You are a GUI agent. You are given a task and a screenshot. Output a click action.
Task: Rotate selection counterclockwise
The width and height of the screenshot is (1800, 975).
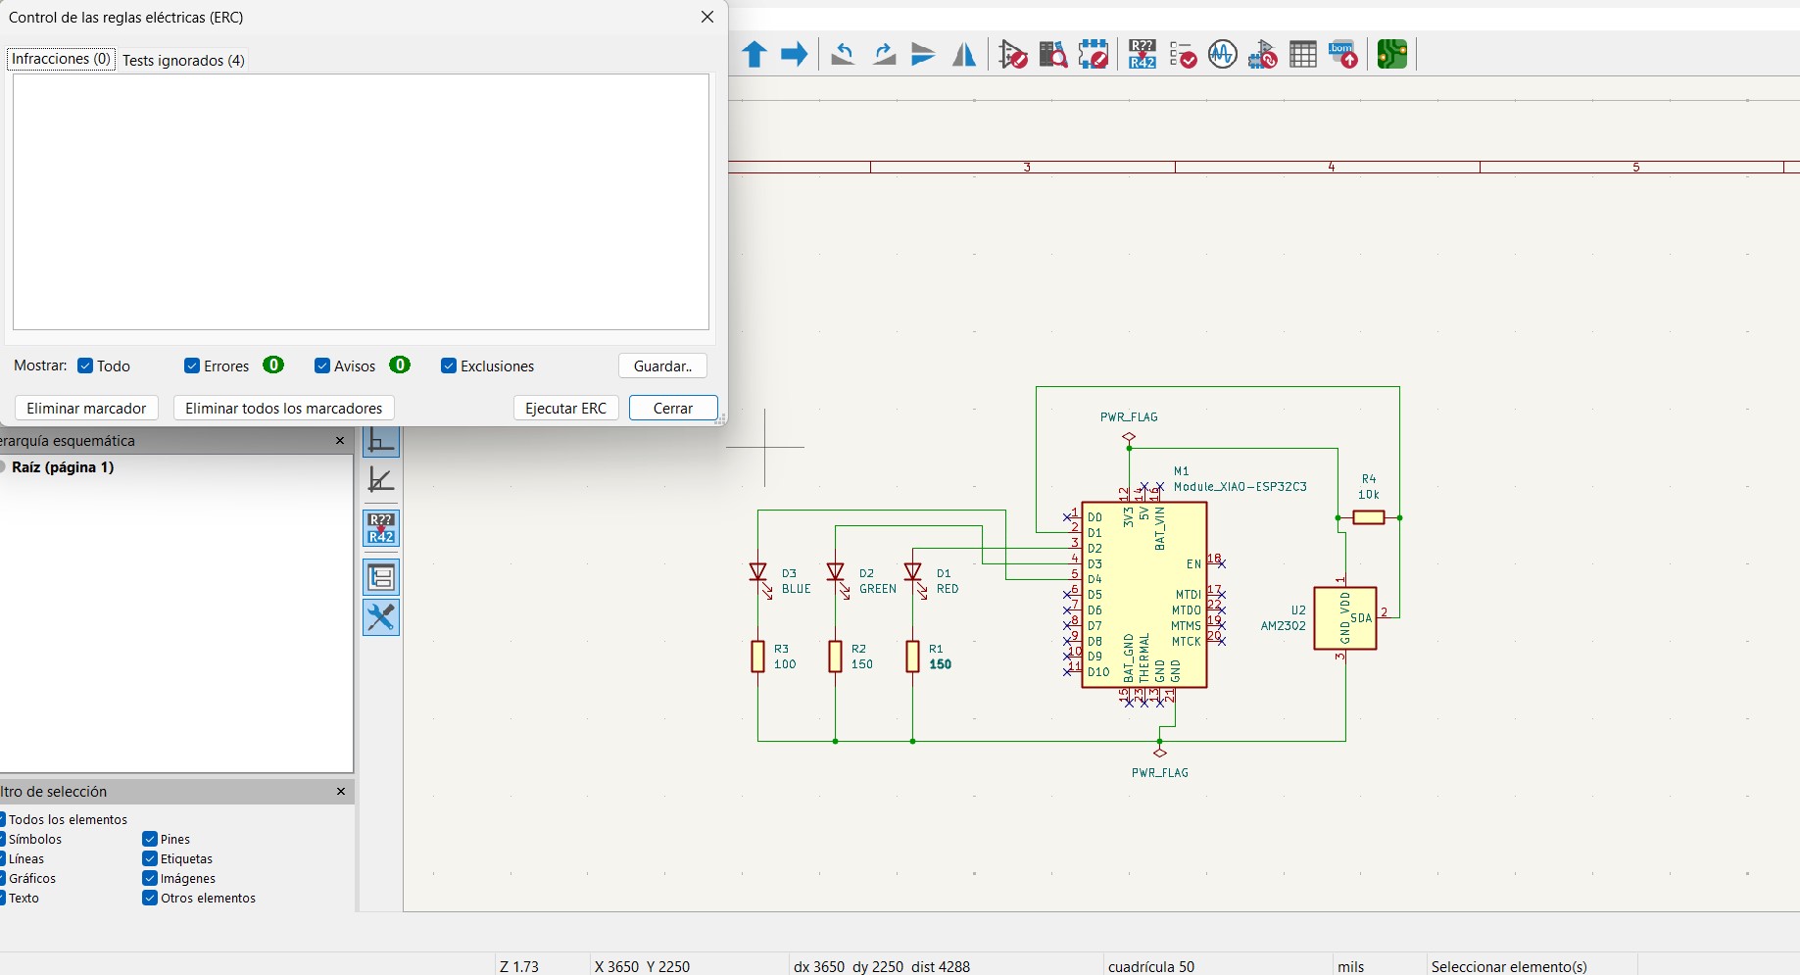[842, 55]
